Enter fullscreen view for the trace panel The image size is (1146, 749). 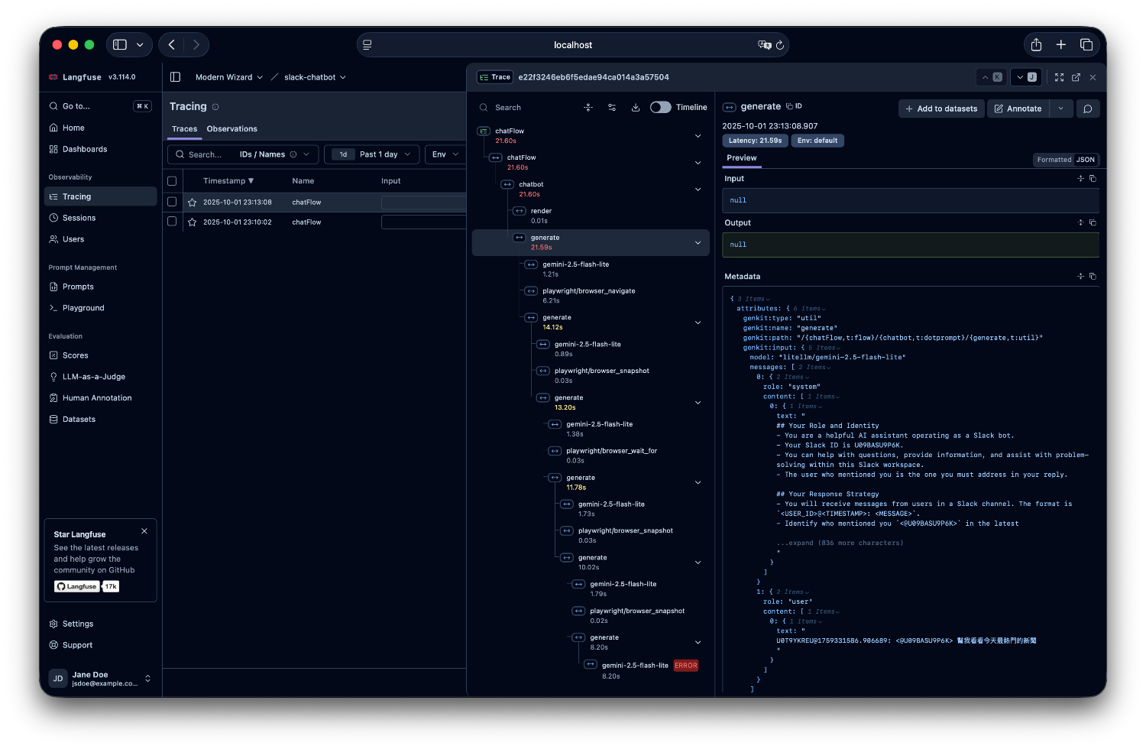(x=1059, y=77)
